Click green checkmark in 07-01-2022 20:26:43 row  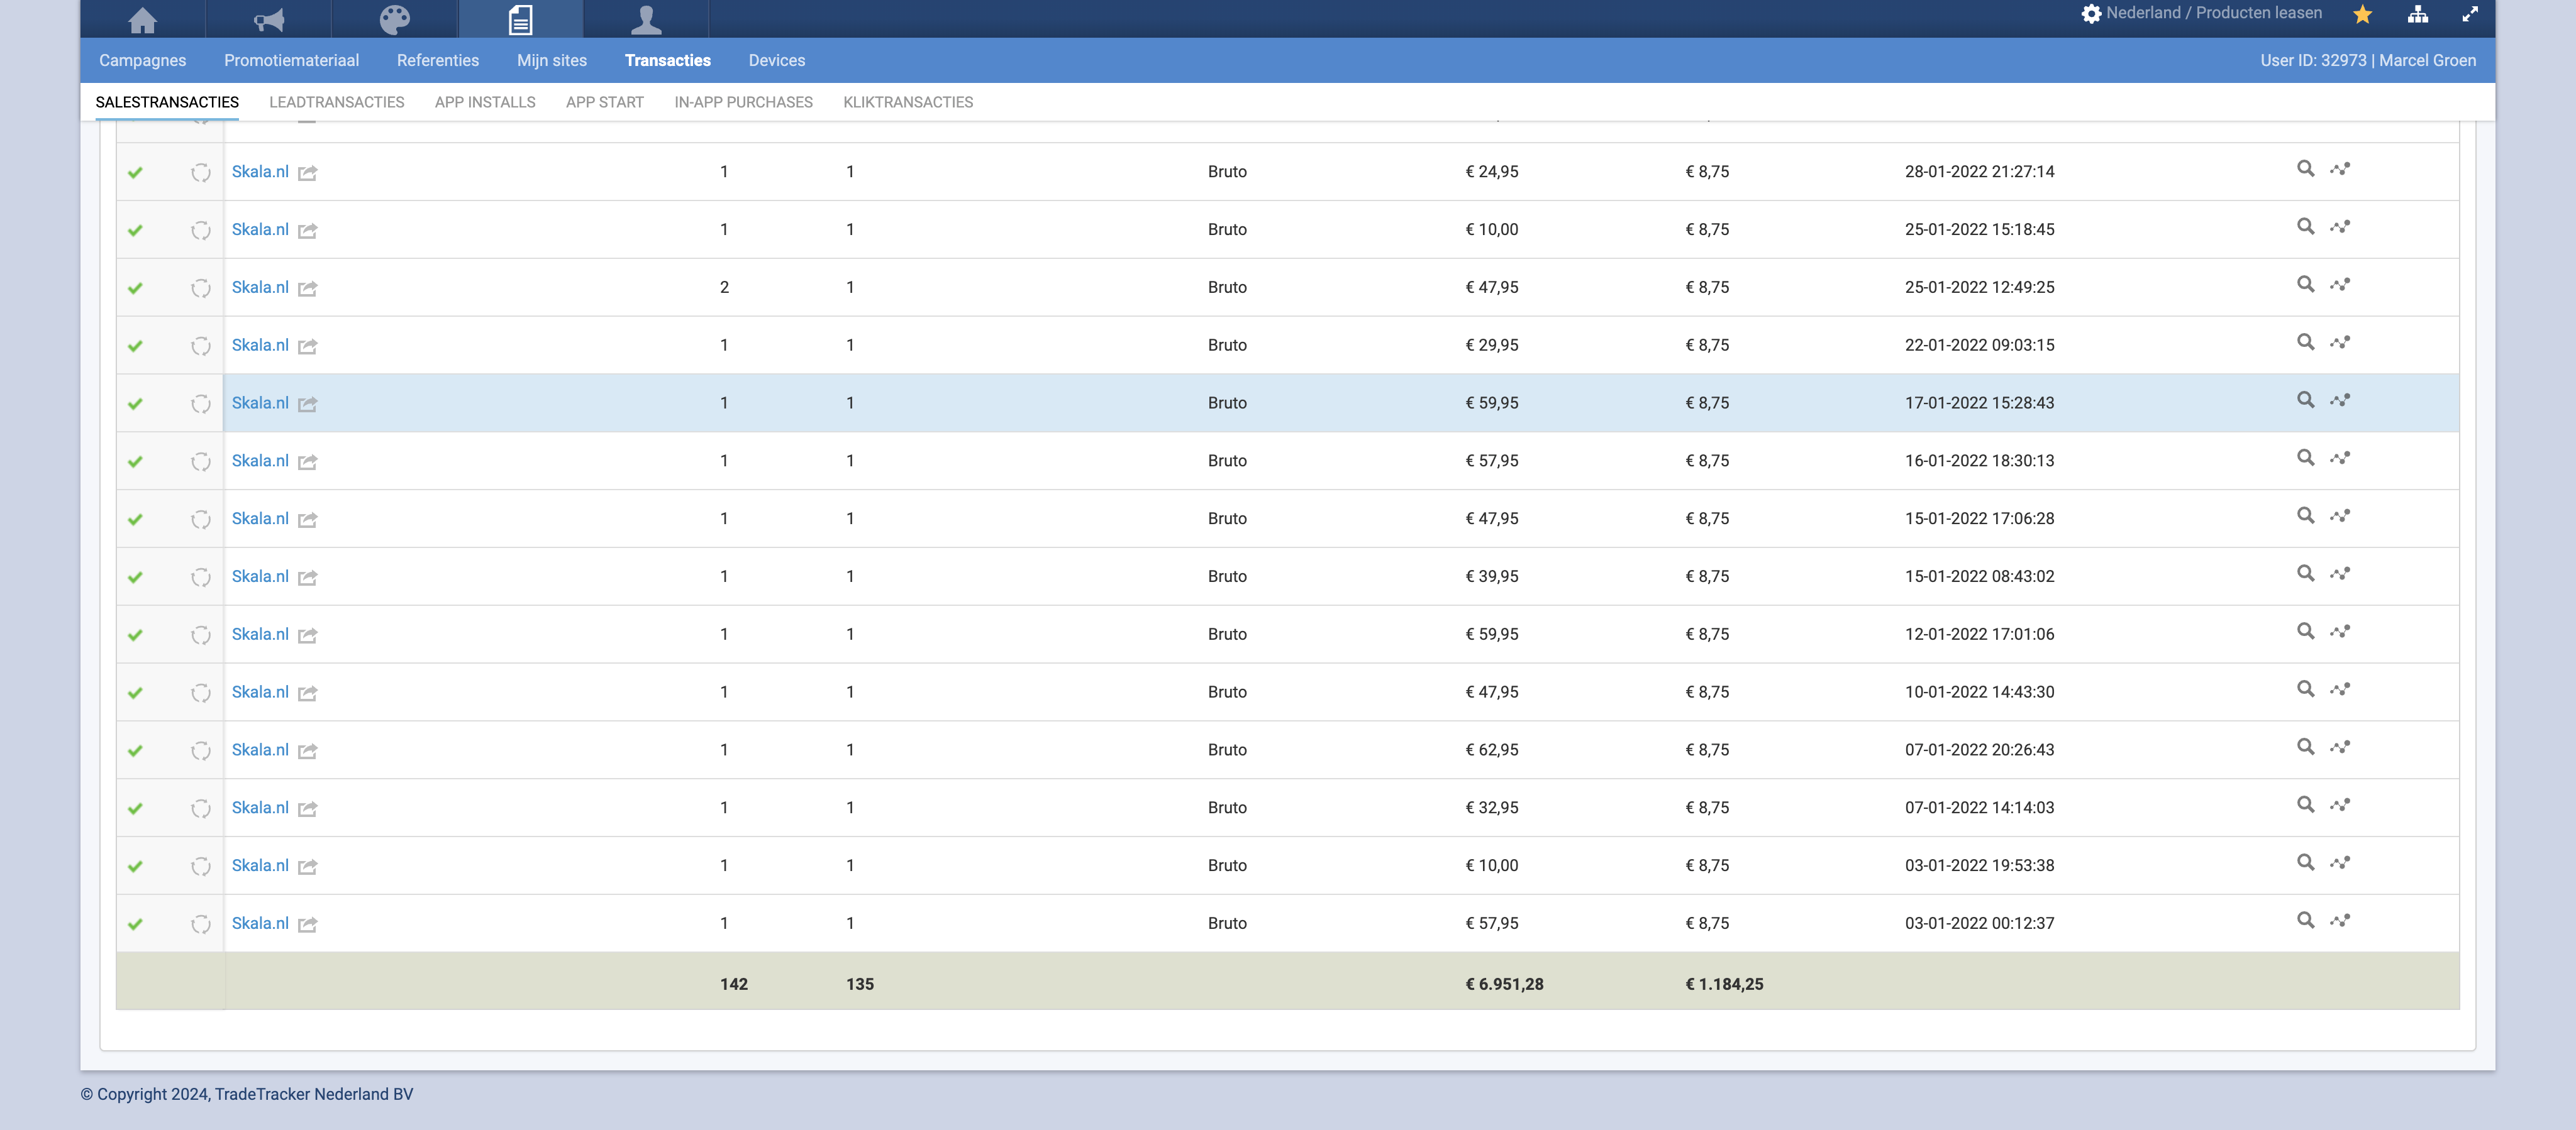tap(135, 751)
